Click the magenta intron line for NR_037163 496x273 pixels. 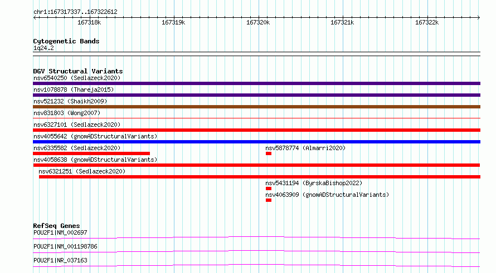(256, 265)
